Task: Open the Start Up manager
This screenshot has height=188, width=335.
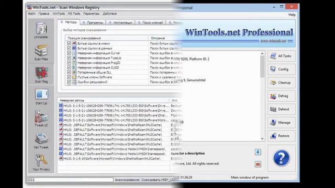Action: [41, 97]
